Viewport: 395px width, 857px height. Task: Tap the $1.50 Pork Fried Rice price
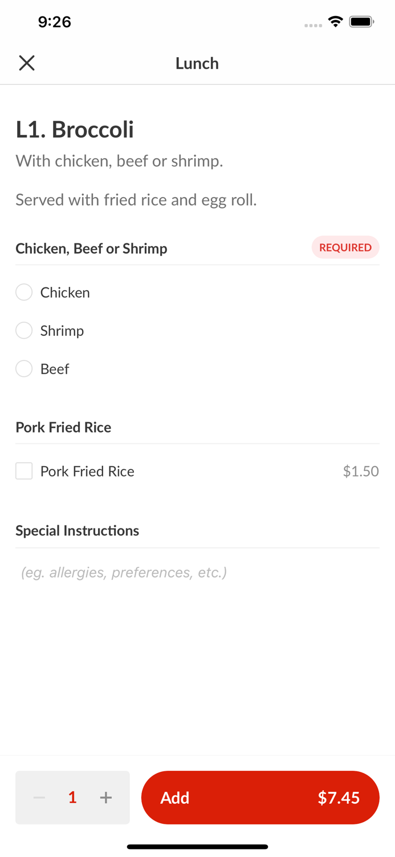point(361,471)
